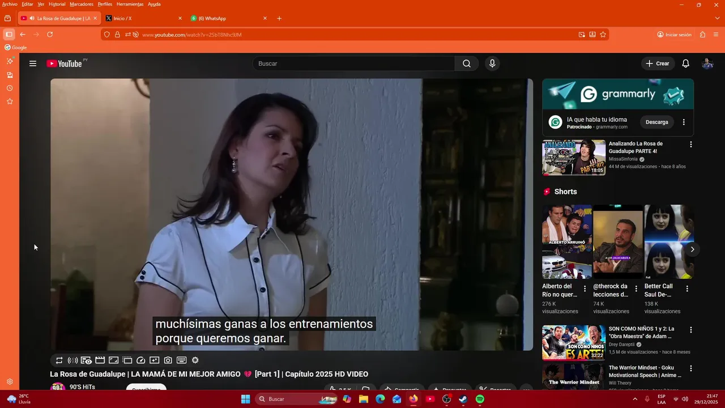Click the clapperboard cinema mode icon
The height and width of the screenshot is (408, 725).
[x=100, y=360]
